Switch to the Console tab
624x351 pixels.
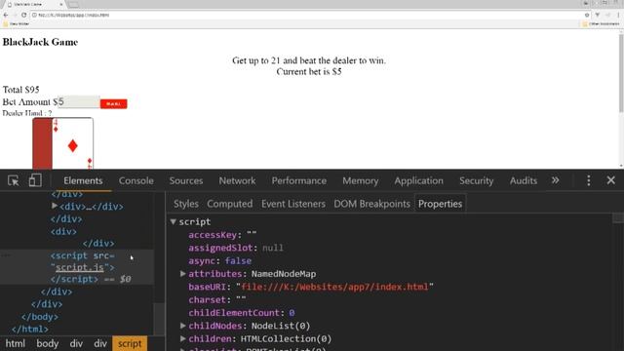(x=136, y=180)
